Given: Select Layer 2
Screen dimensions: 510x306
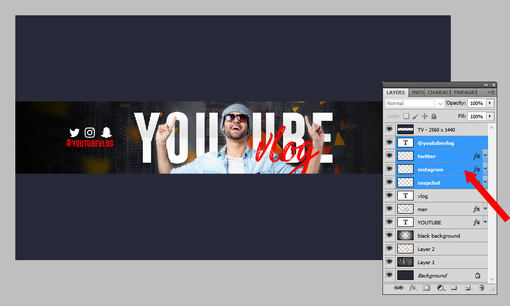Looking at the screenshot, I should [x=442, y=249].
